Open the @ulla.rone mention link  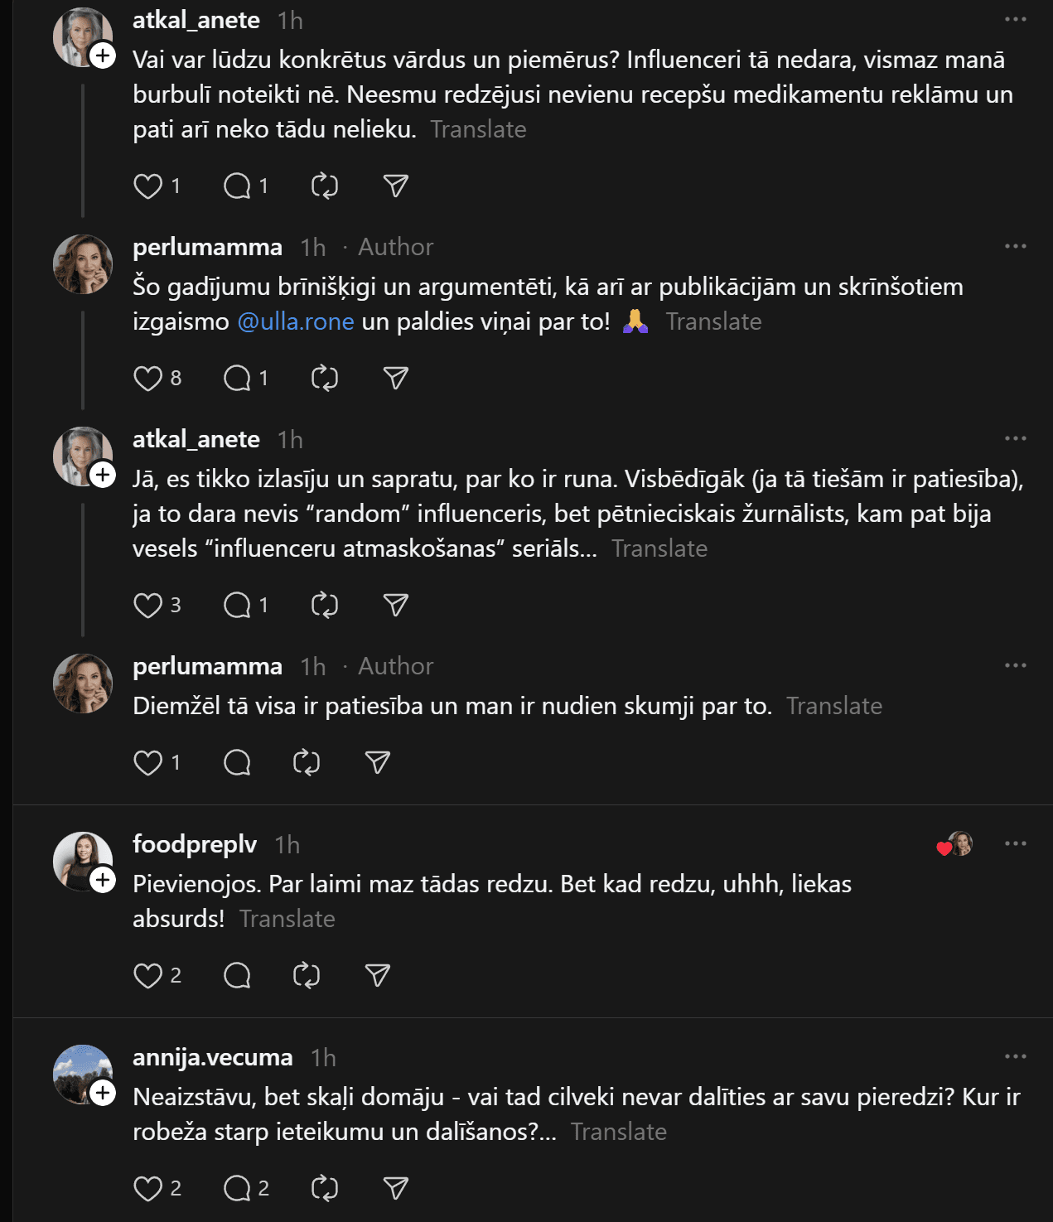(296, 321)
